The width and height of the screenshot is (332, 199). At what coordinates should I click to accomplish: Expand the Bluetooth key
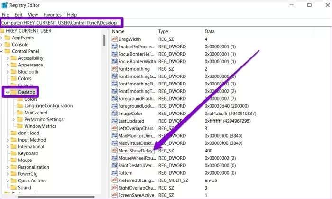coord(8,72)
